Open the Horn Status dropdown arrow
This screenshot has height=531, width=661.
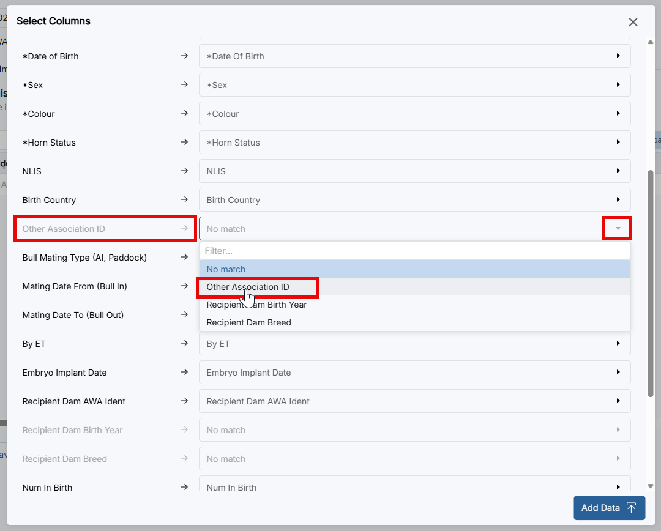(x=618, y=143)
